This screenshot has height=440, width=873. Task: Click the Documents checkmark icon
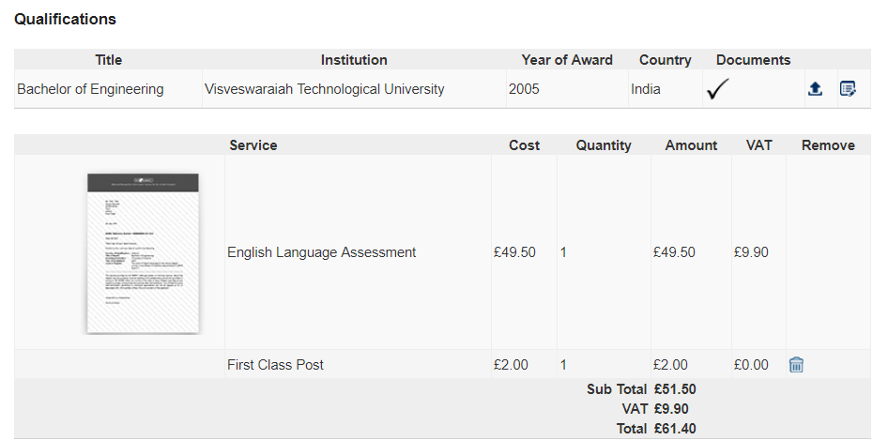click(718, 89)
